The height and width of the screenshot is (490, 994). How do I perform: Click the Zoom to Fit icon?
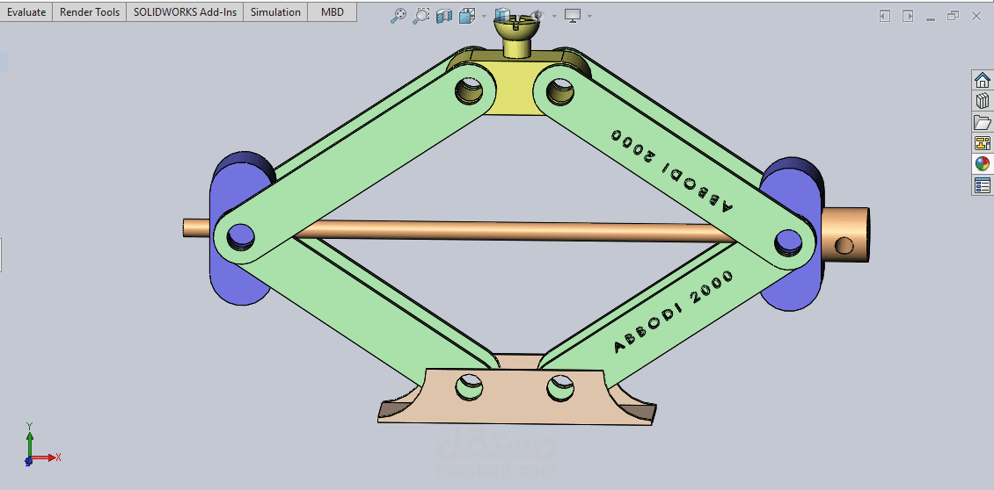(398, 16)
